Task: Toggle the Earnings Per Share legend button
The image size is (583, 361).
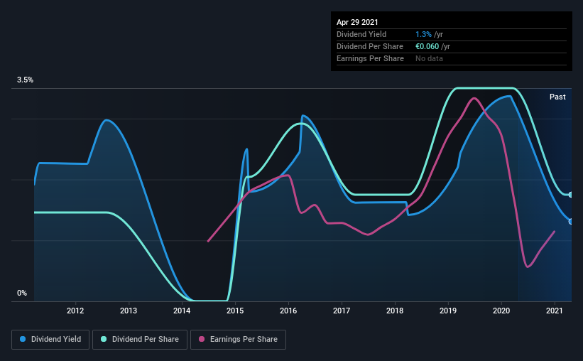Action: click(x=238, y=340)
